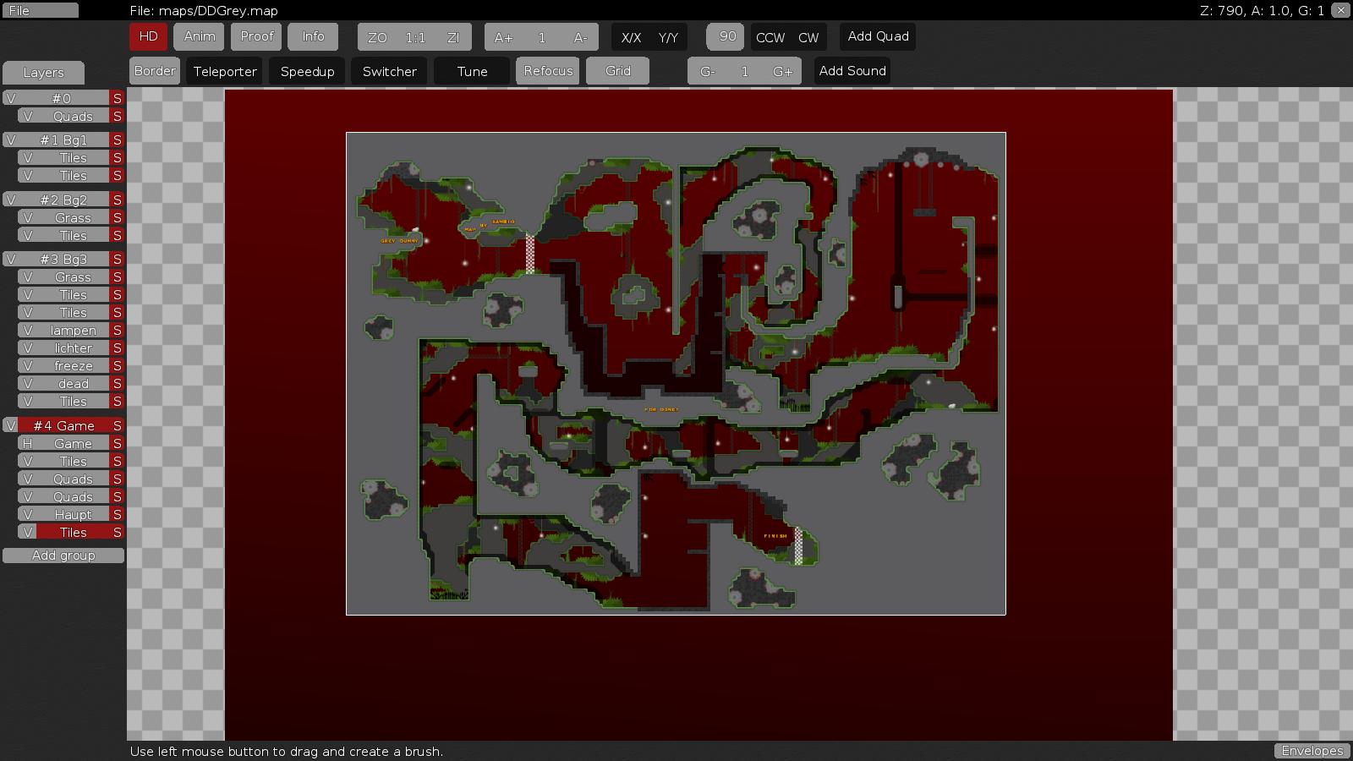Toggle HD high detail mode
This screenshot has height=761, width=1353.
point(148,36)
